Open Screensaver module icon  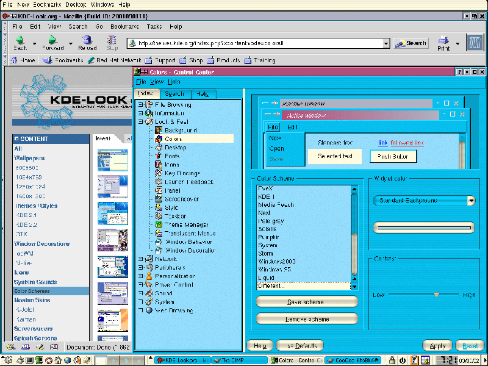click(x=159, y=199)
